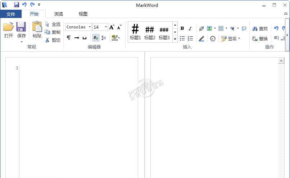Click in the editor at line 1

click(78, 68)
